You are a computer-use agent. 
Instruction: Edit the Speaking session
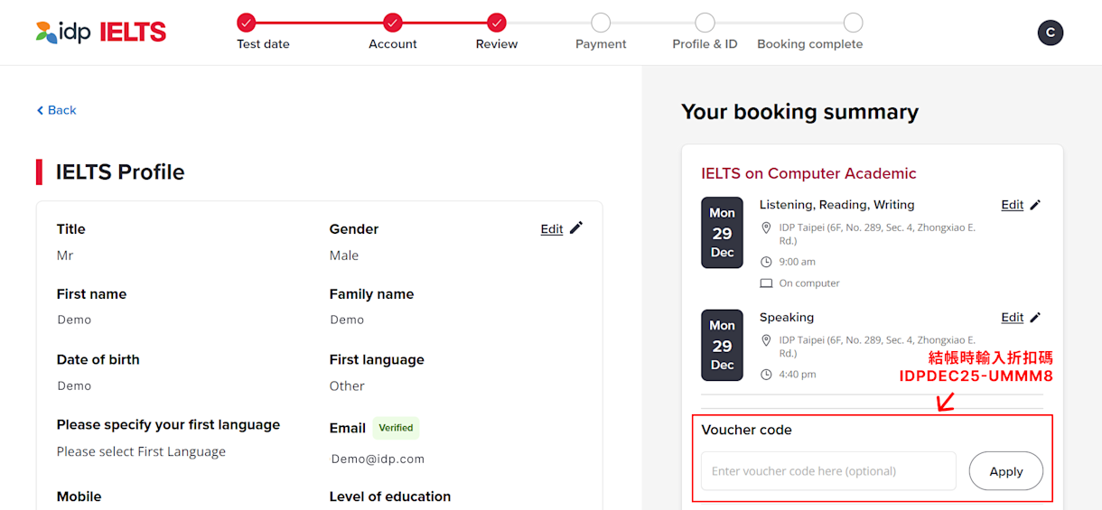point(1012,318)
